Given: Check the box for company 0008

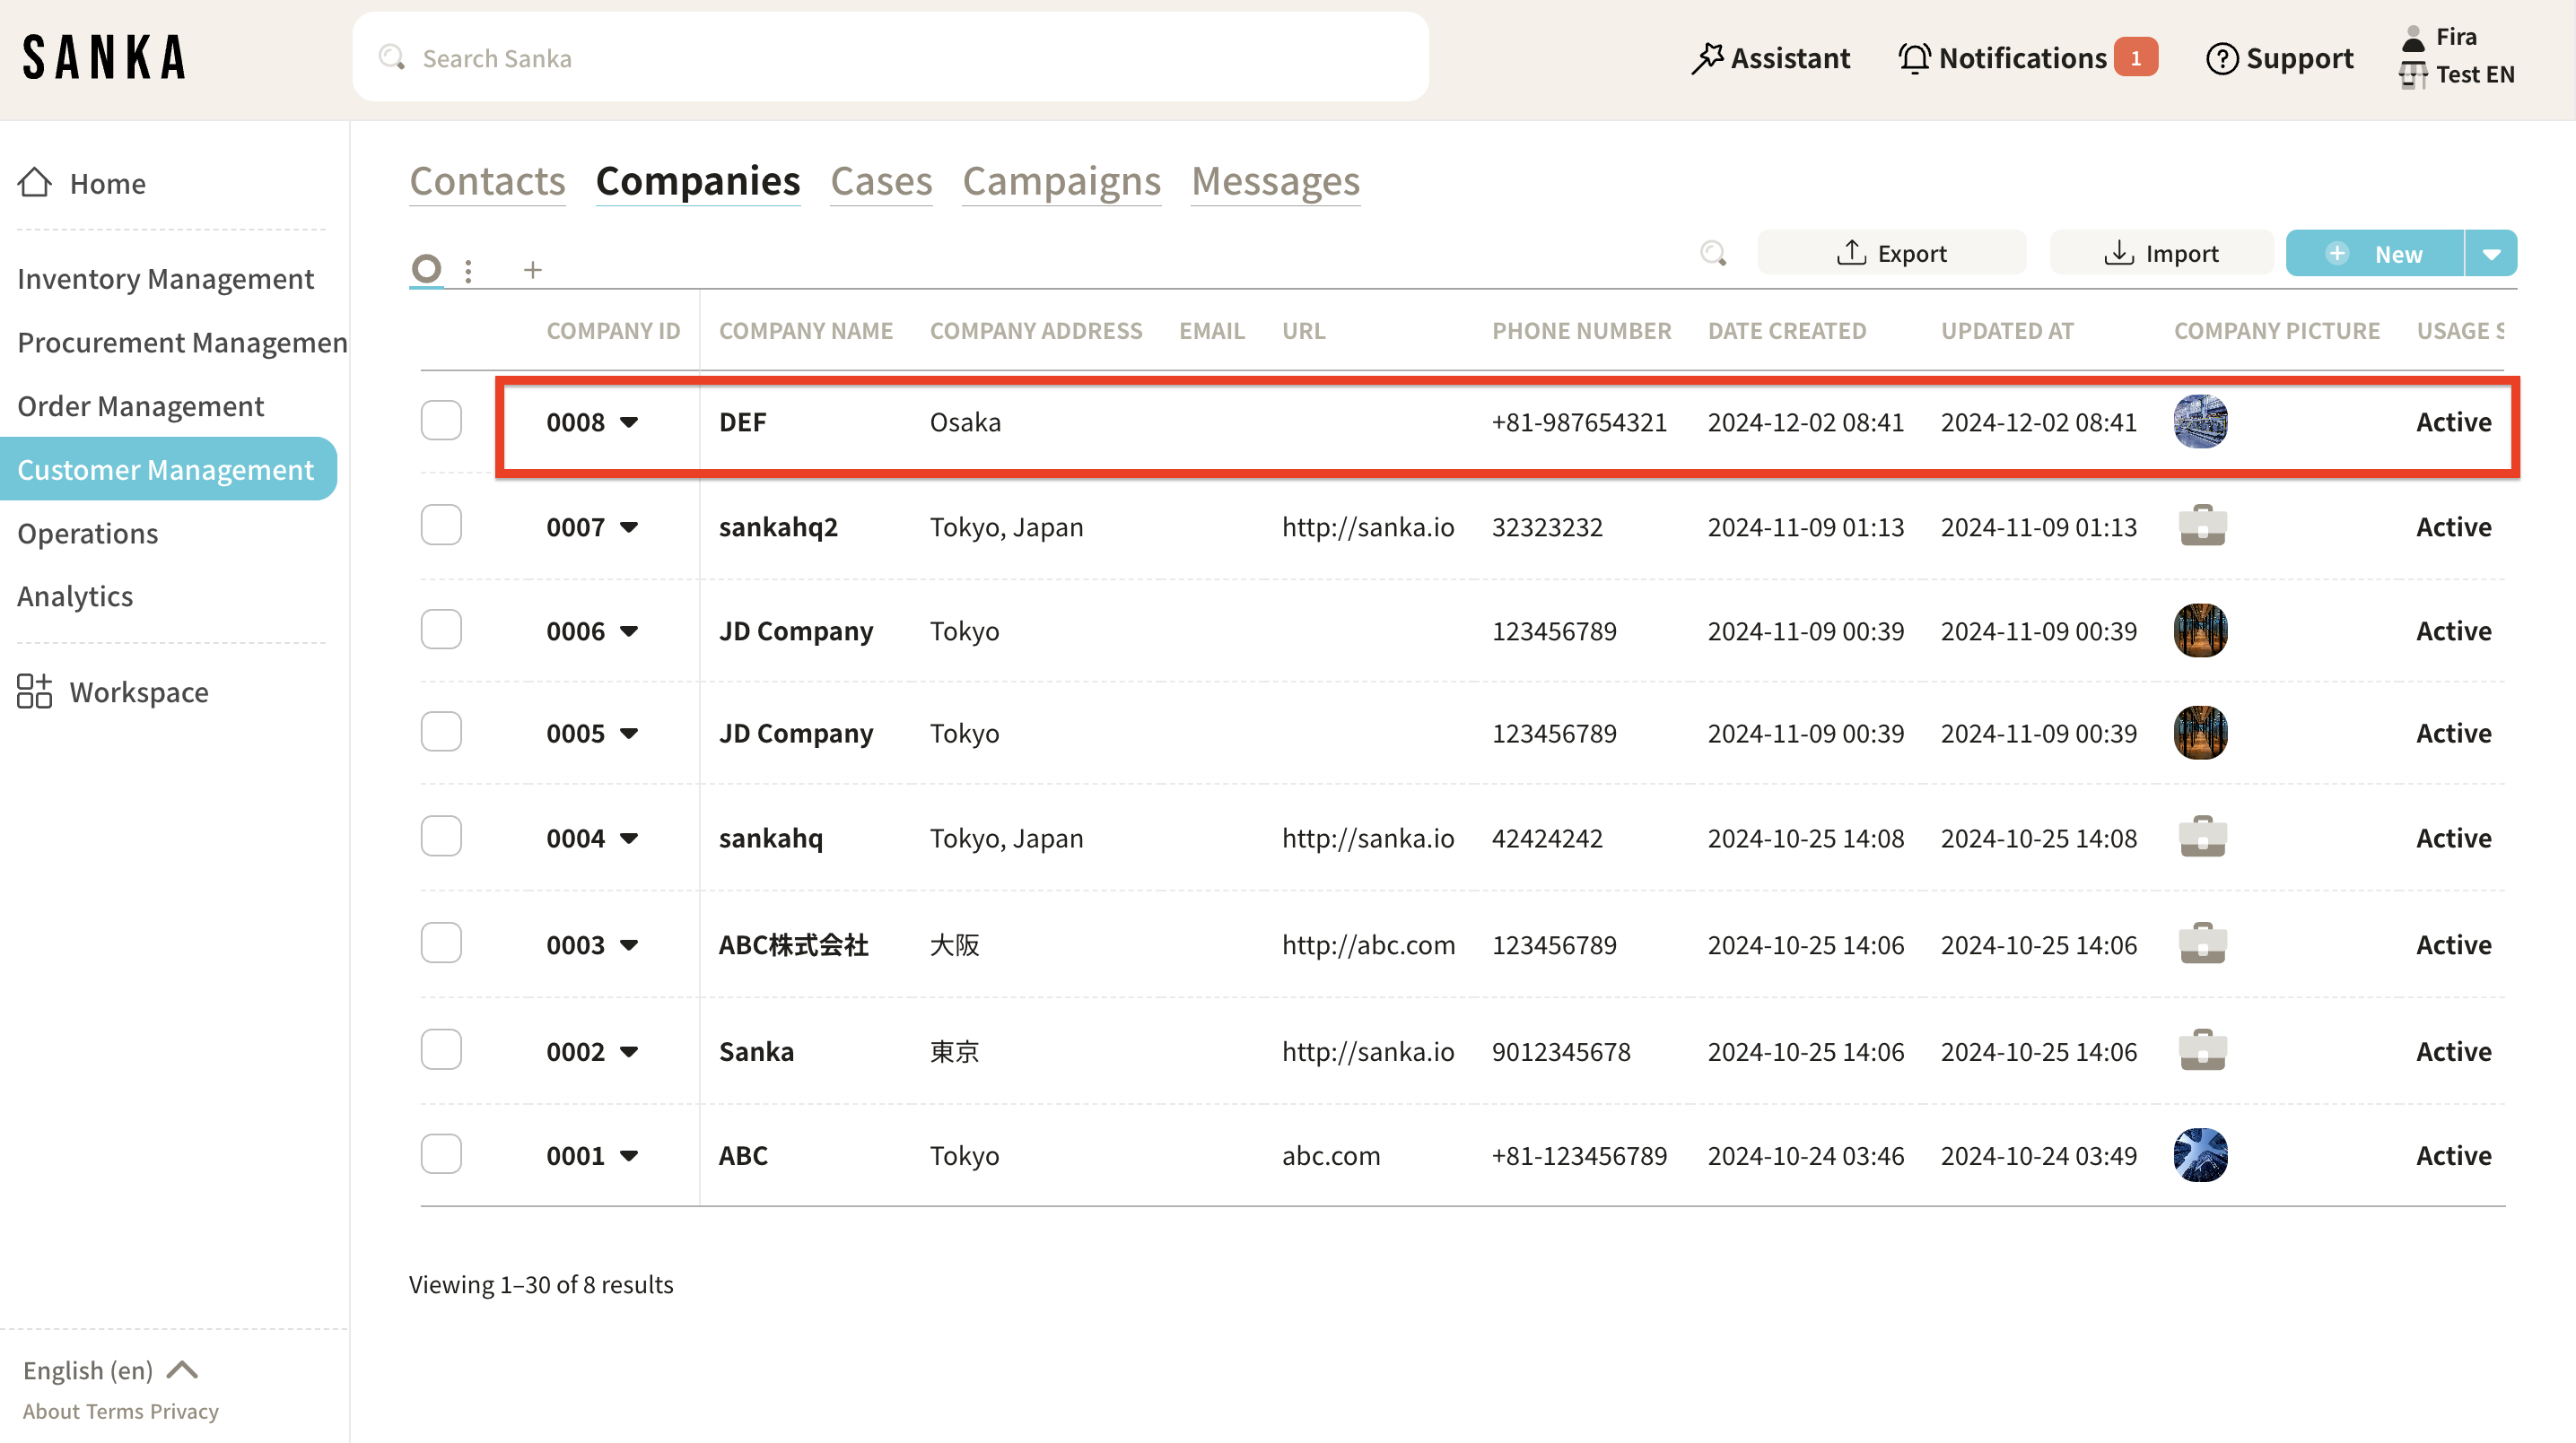Looking at the screenshot, I should point(441,421).
